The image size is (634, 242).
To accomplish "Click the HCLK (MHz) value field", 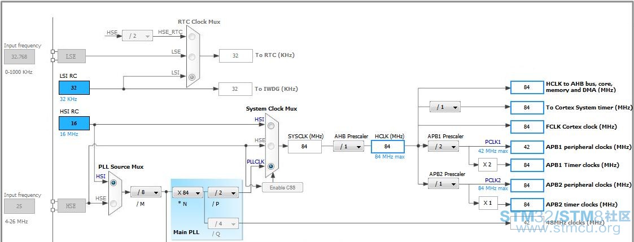I will (387, 146).
